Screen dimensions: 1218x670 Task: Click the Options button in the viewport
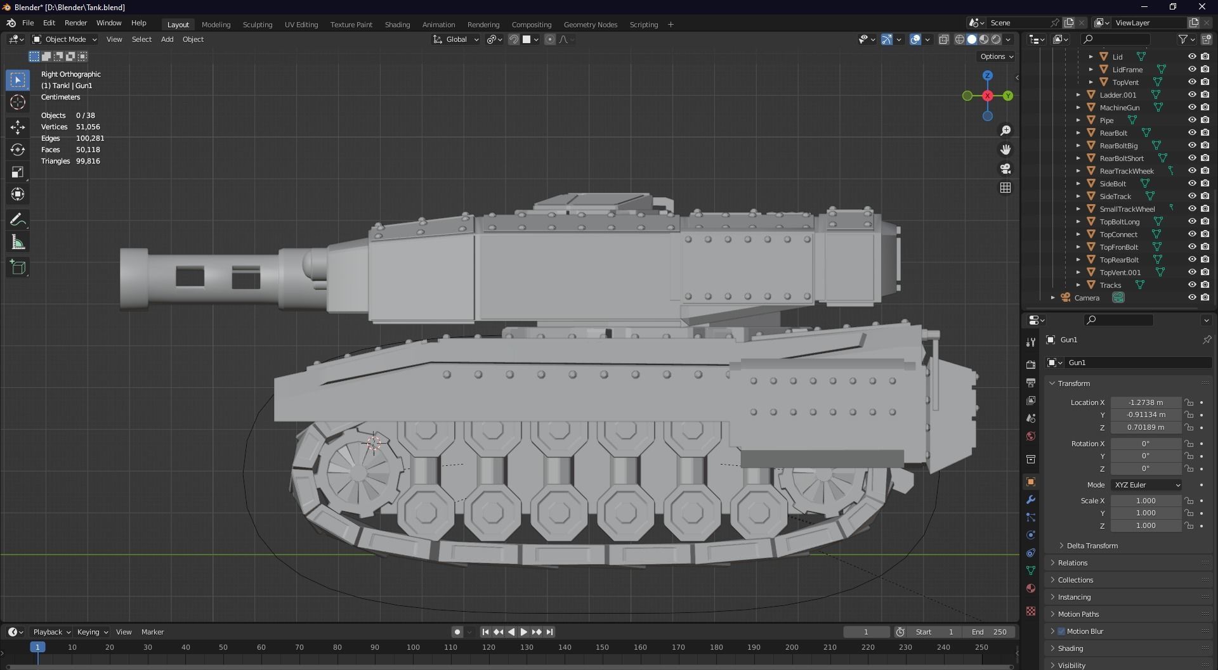coord(995,56)
